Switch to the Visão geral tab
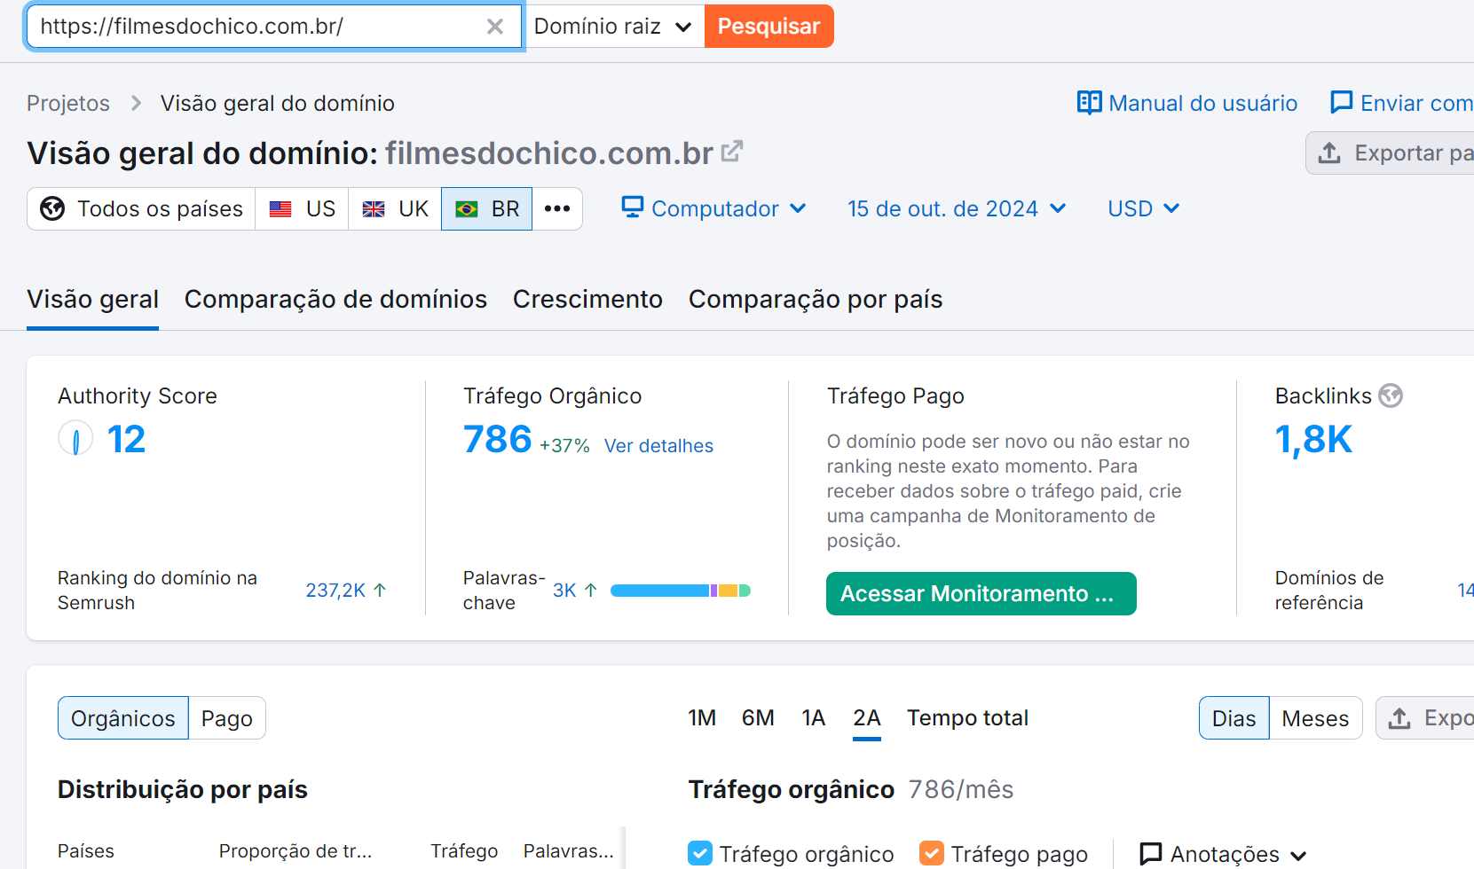The width and height of the screenshot is (1474, 869). point(92,300)
